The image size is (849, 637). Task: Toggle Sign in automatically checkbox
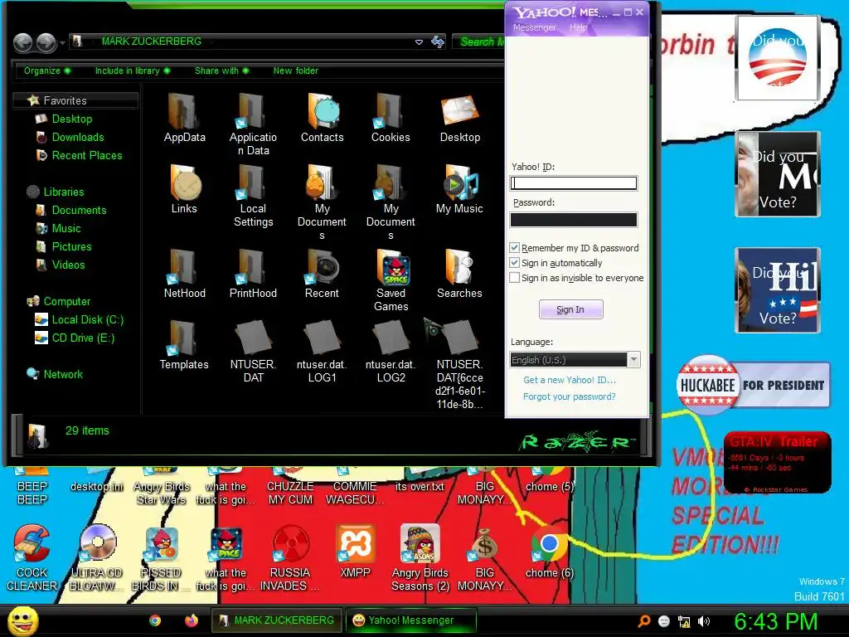point(514,263)
